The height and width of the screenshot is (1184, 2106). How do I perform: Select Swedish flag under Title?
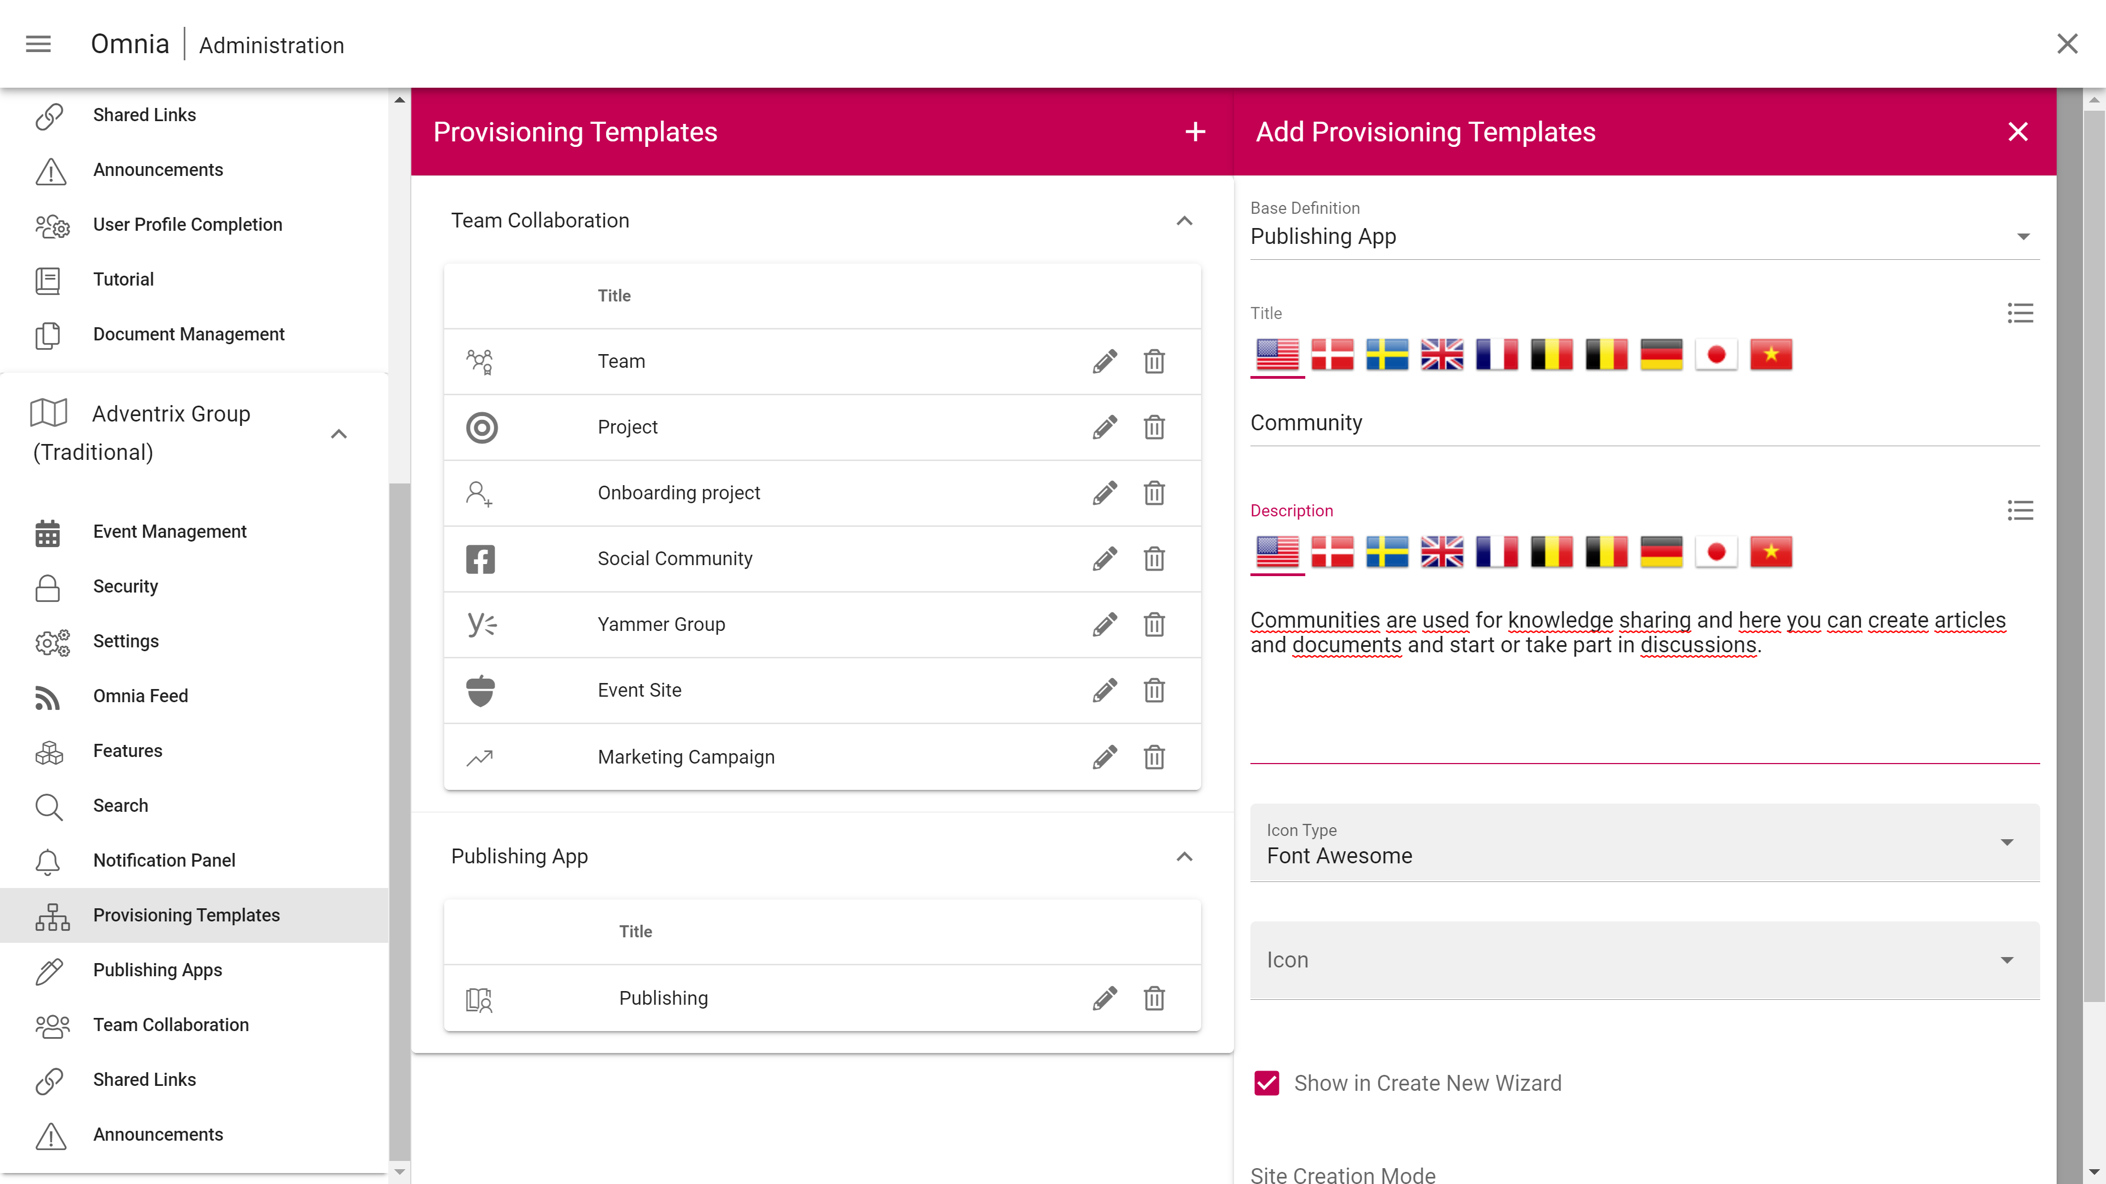(1386, 355)
